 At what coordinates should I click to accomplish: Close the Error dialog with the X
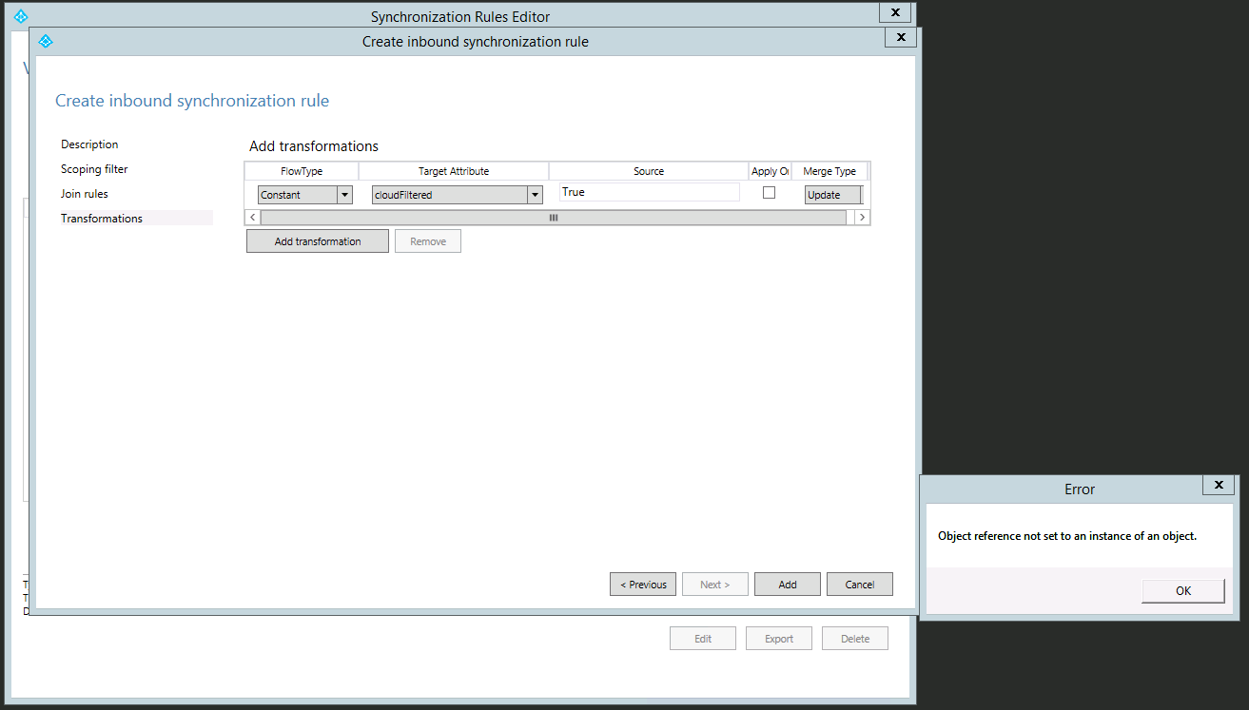1219,485
